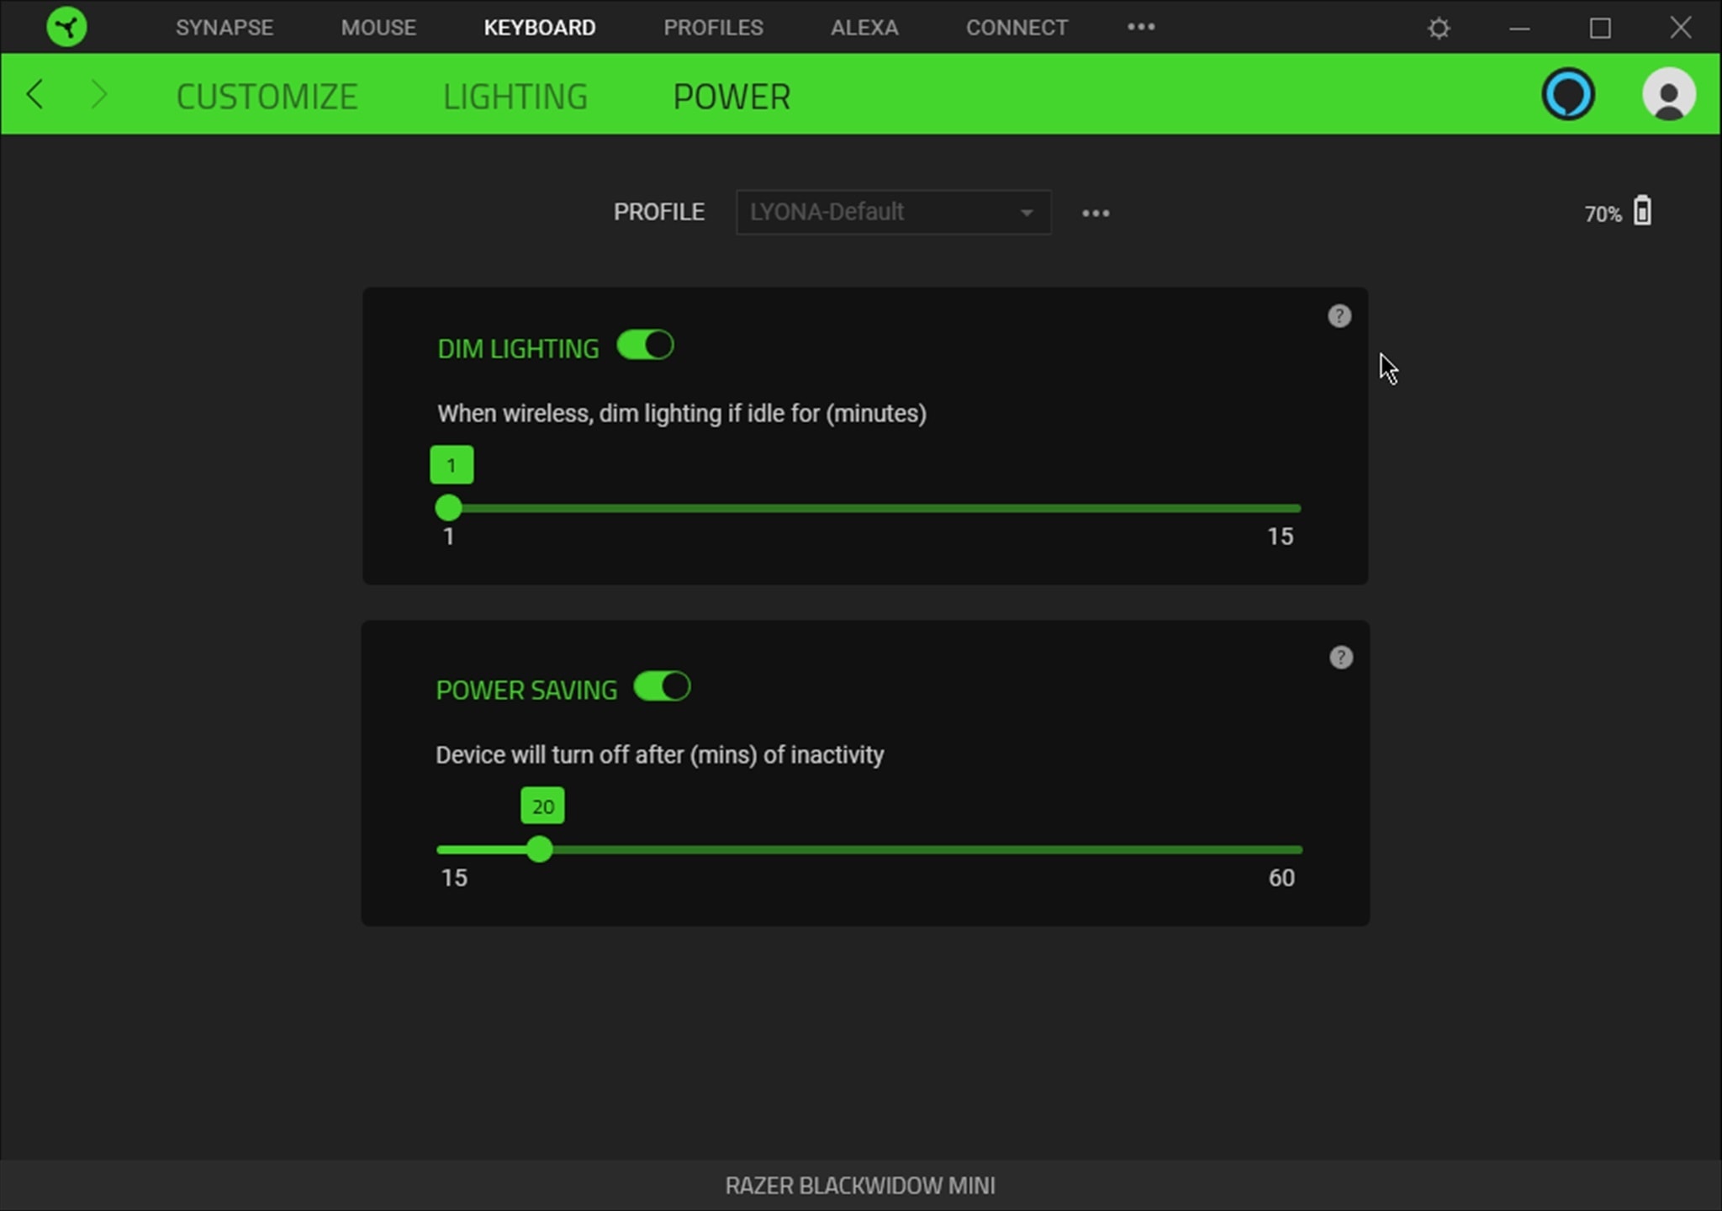Image resolution: width=1722 pixels, height=1211 pixels.
Task: Maximize the Synapse window
Action: coord(1600,29)
